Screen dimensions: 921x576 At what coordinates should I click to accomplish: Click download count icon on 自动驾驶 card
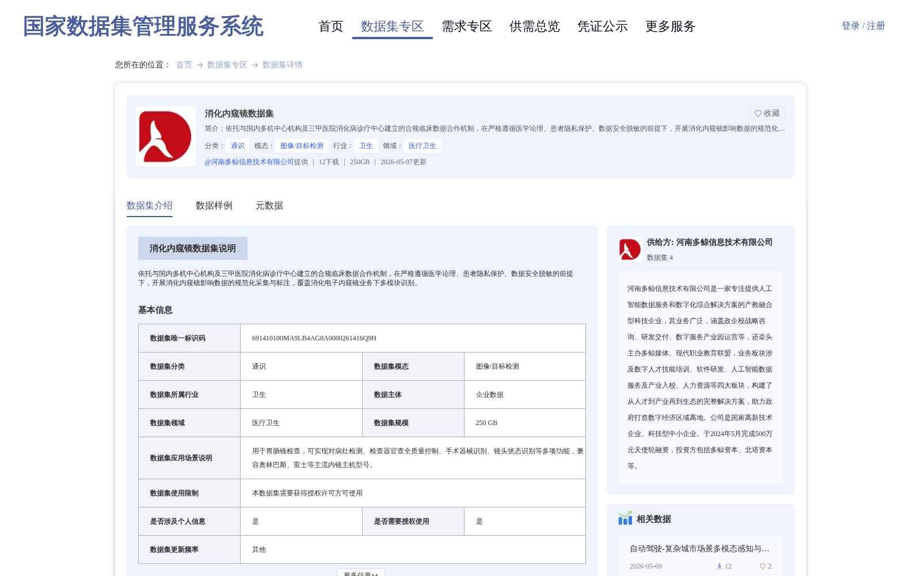click(719, 566)
